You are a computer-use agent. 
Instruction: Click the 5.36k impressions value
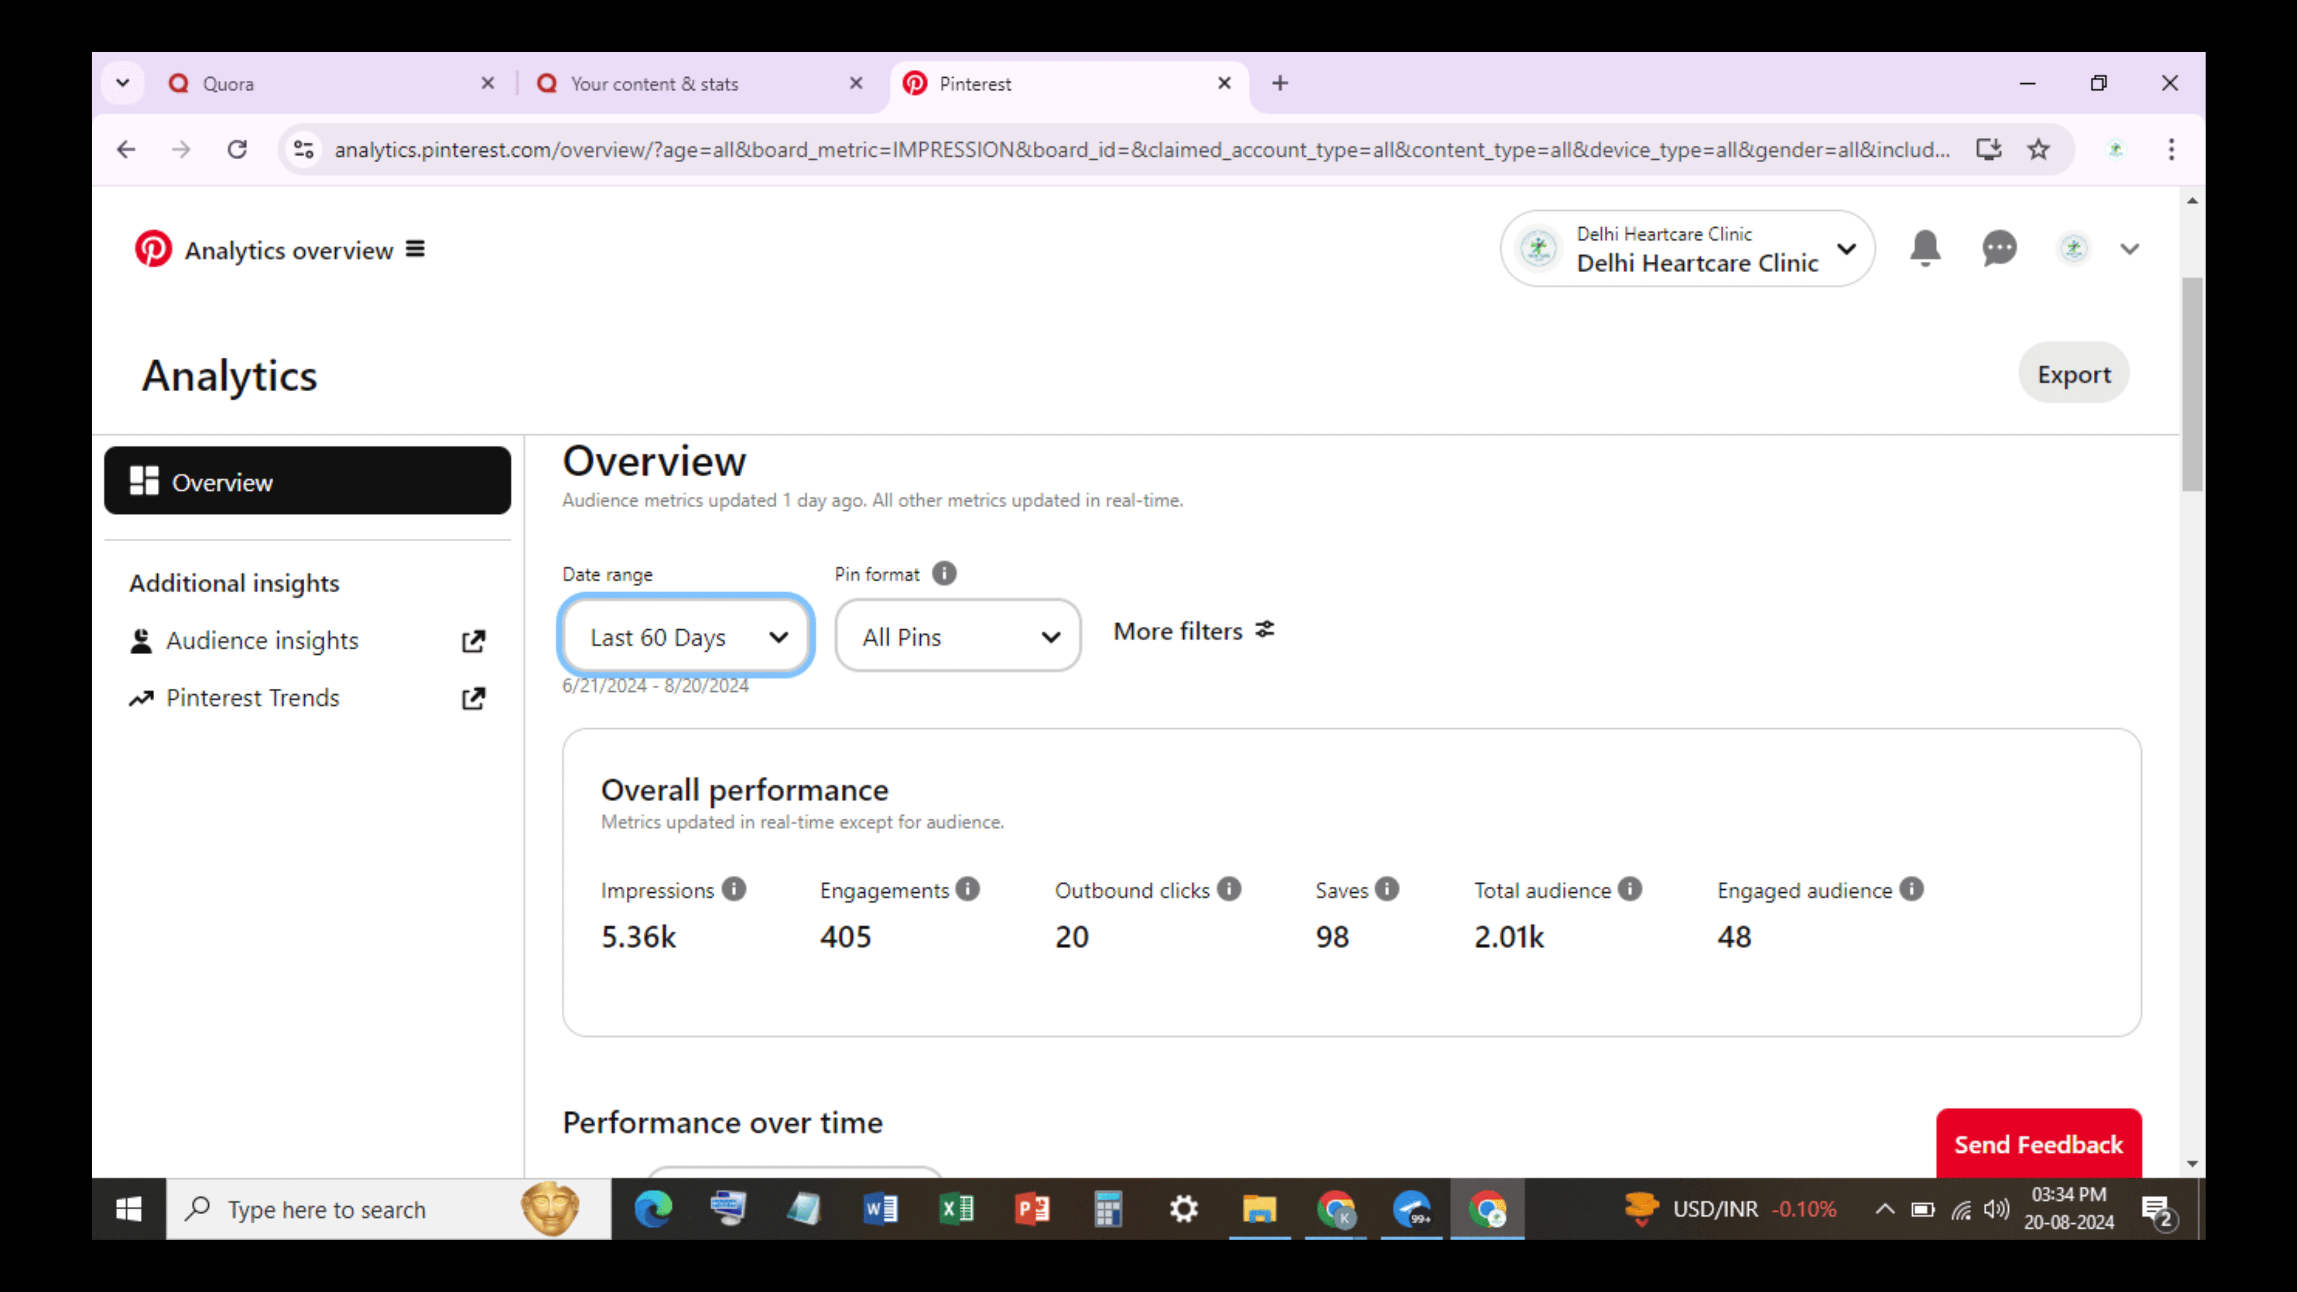point(639,936)
